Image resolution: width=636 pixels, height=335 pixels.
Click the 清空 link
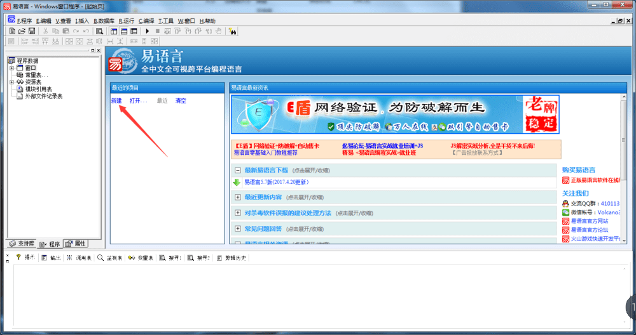coord(181,101)
